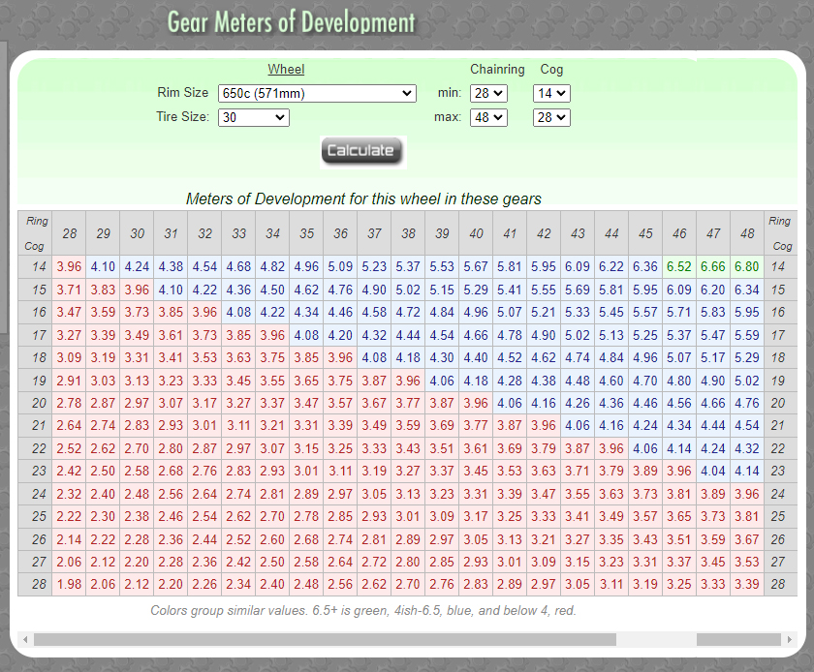Open the Cog max dropdown
The height and width of the screenshot is (672, 814).
coord(551,117)
